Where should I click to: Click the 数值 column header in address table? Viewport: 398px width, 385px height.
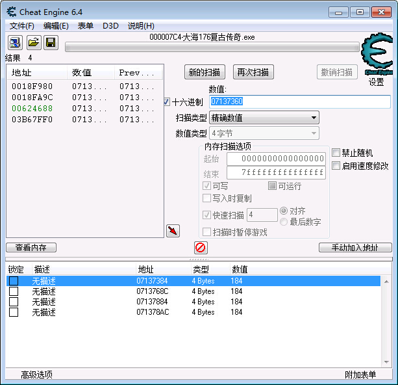pos(240,269)
